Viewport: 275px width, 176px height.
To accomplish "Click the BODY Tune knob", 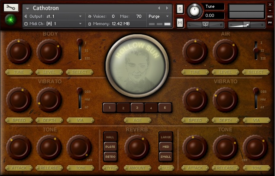I will [19, 52].
